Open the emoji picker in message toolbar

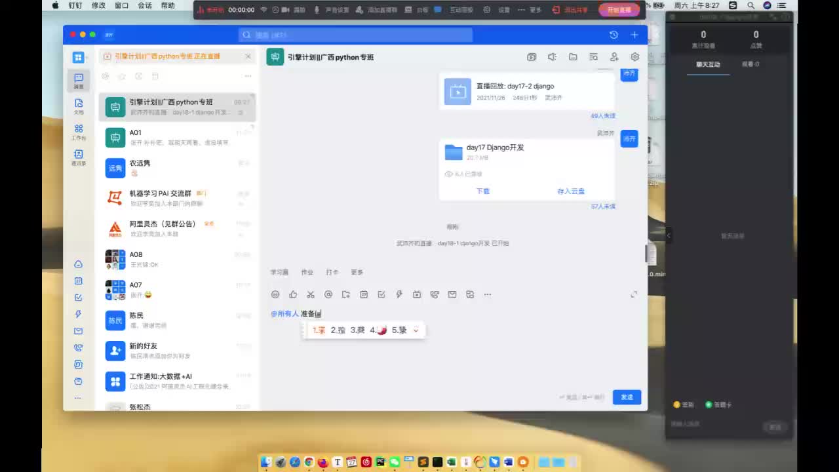(275, 294)
